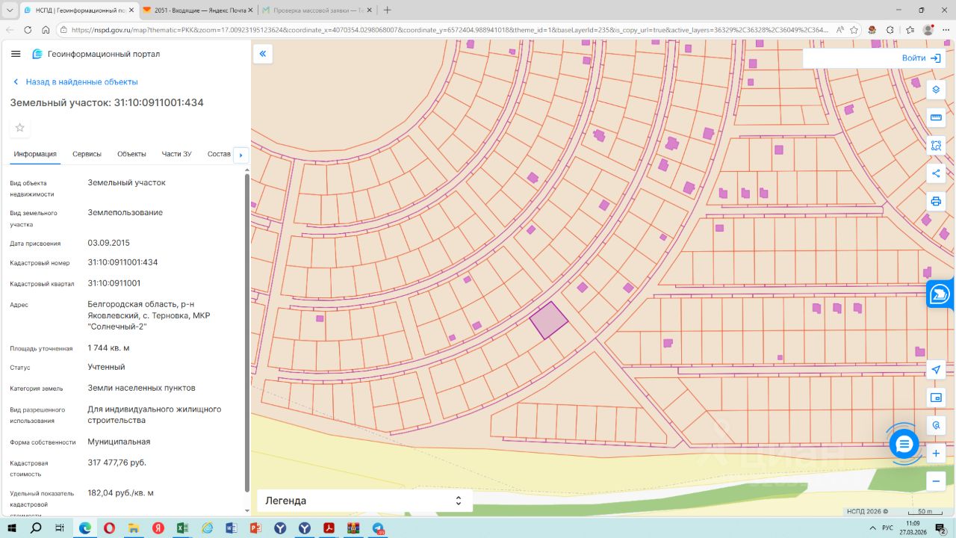956x538 pixels.
Task: Center map on my location
Action: coord(936,370)
